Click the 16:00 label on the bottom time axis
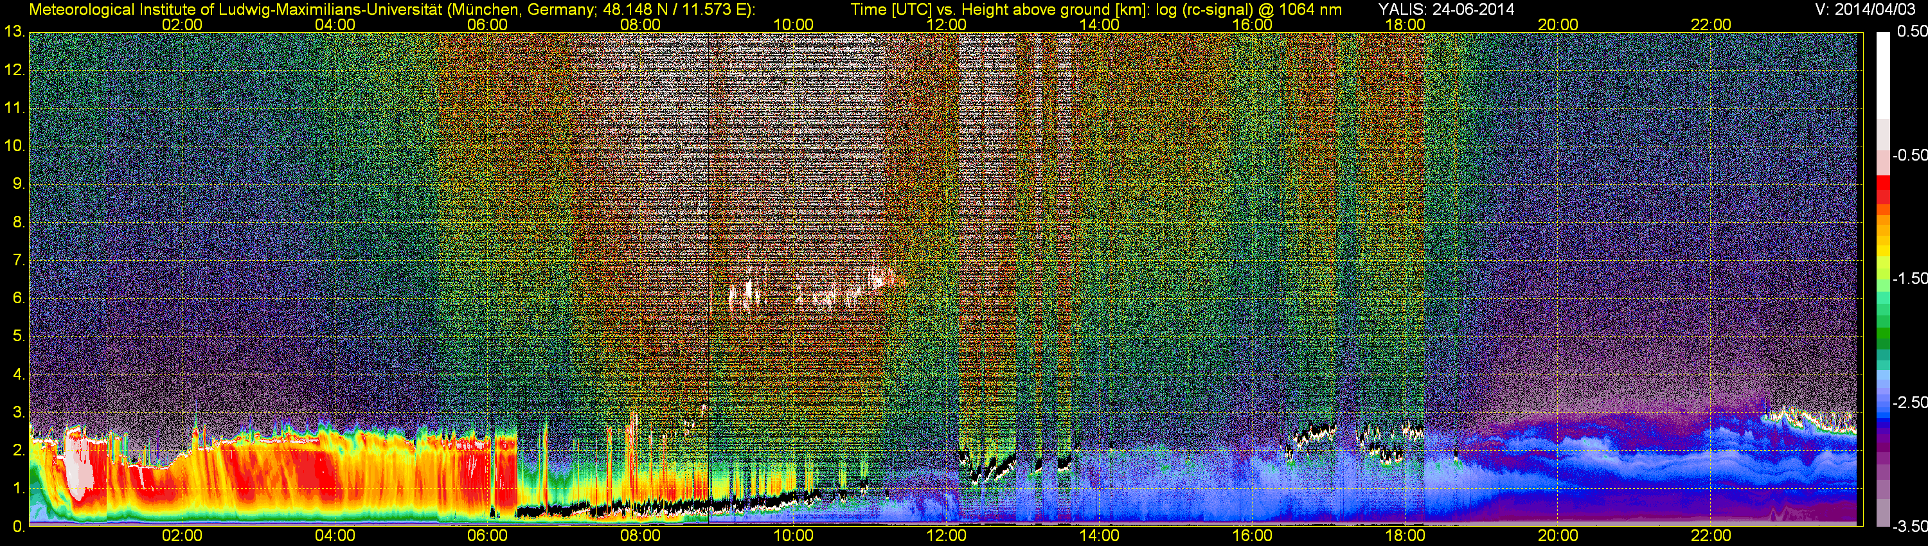 (1252, 536)
